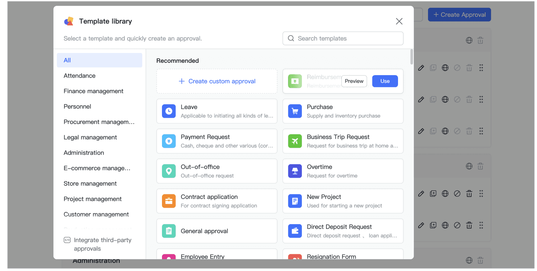Select the Customer management category
This screenshot has height=271, width=537.
coord(100,214)
